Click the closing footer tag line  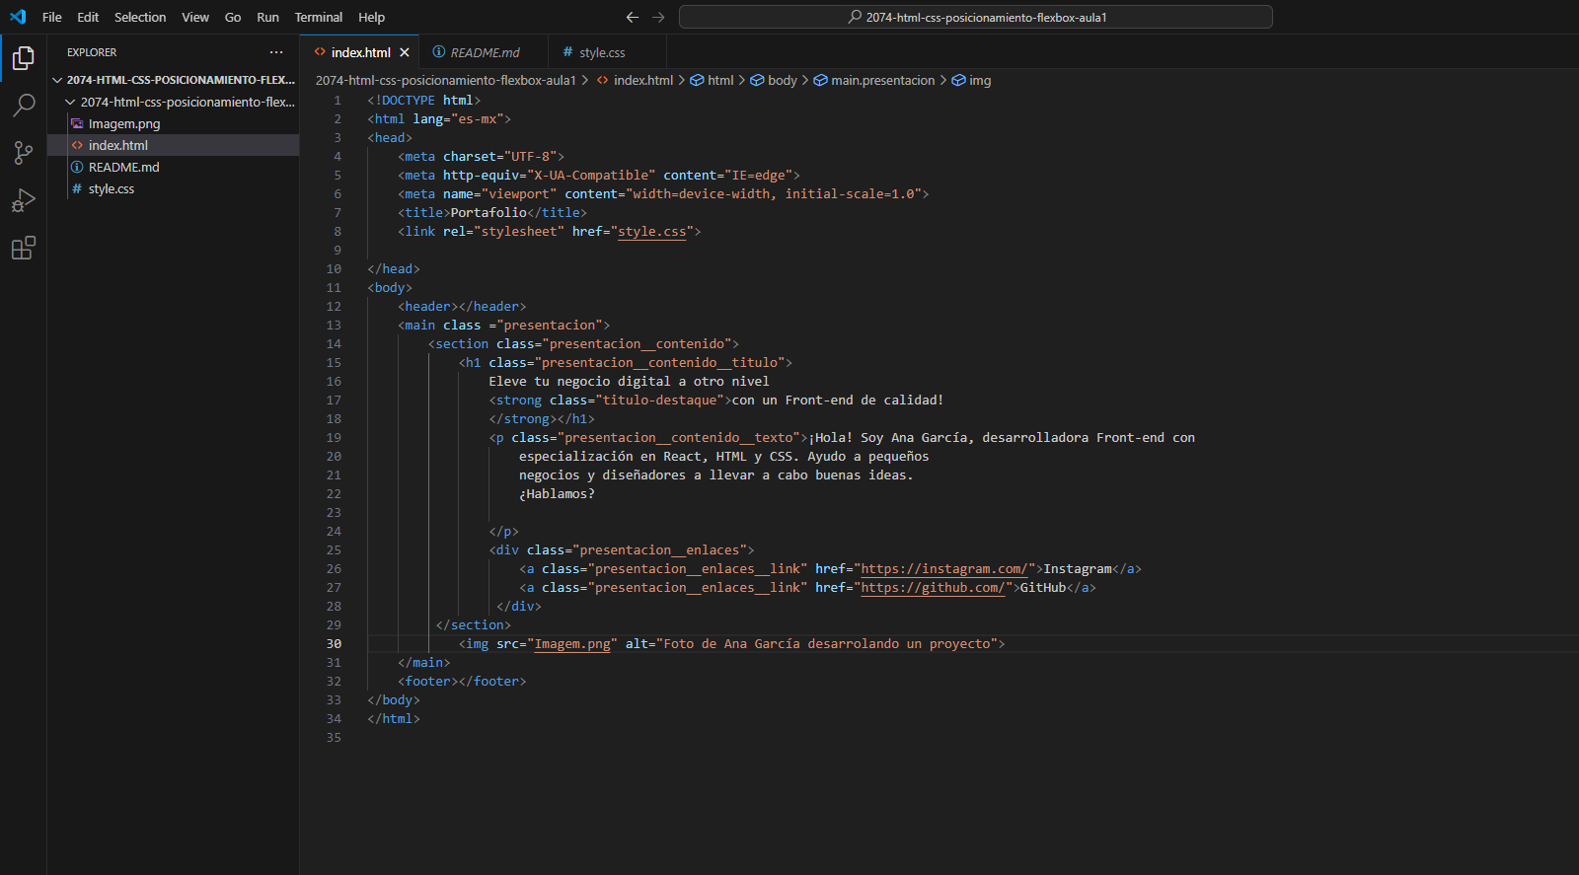click(x=462, y=681)
